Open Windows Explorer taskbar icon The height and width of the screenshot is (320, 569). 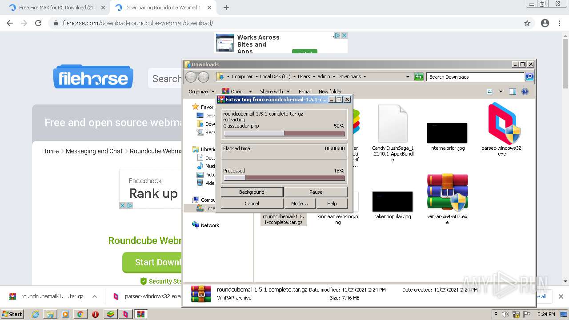pyautogui.click(x=50, y=314)
